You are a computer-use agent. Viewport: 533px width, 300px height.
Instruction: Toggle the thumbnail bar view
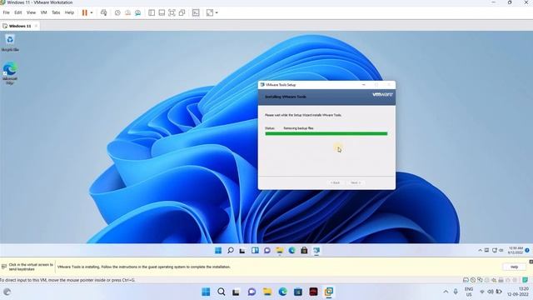[x=162, y=12]
